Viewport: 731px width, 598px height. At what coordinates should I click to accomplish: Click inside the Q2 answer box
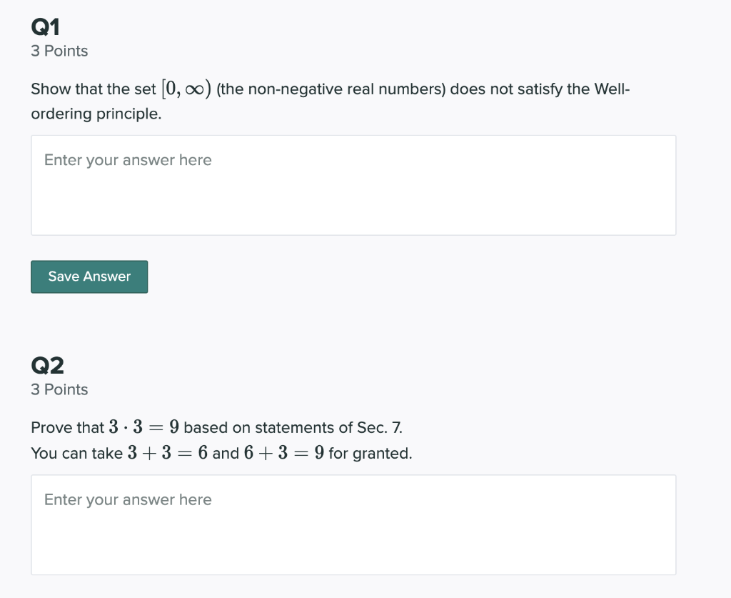coord(353,524)
